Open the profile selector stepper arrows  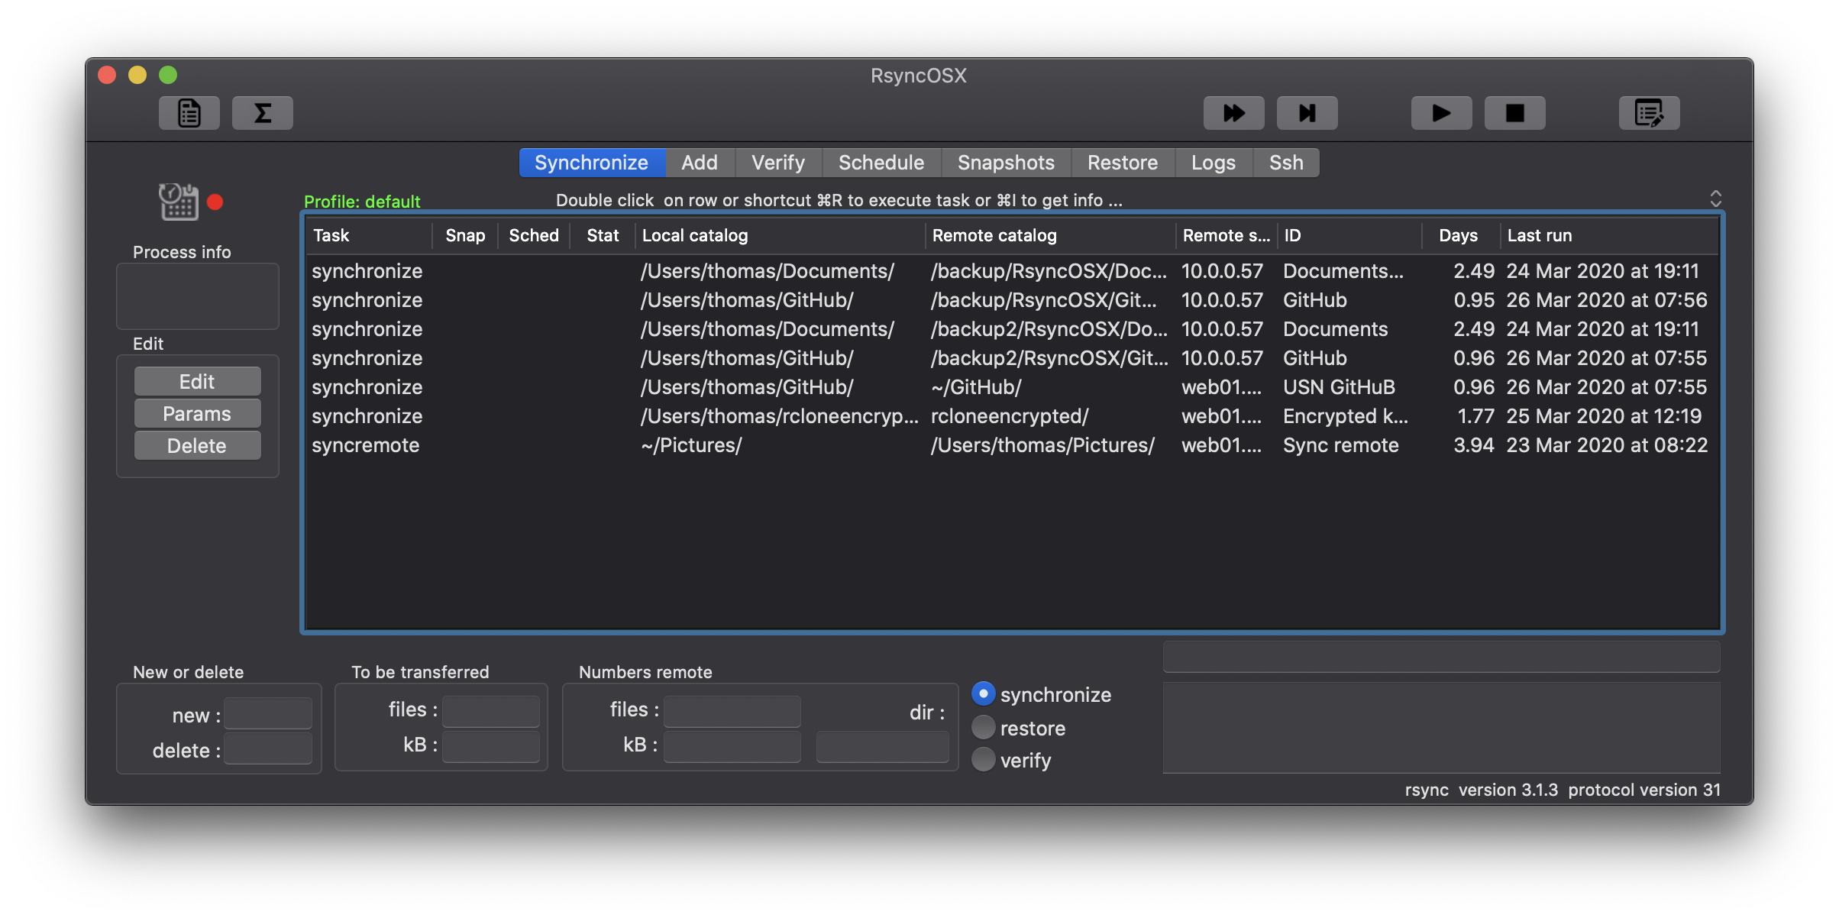tap(1715, 199)
